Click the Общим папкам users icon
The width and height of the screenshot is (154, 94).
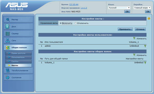(8, 48)
